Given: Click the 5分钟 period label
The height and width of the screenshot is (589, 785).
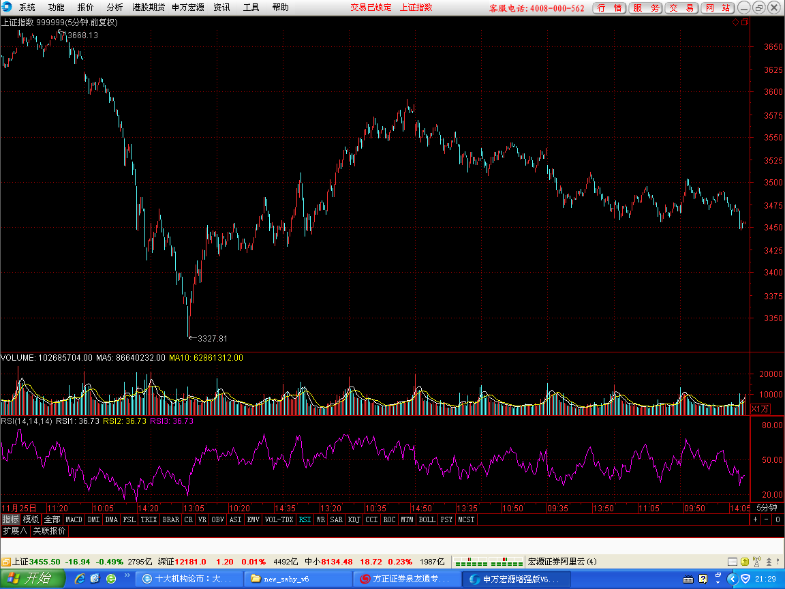Looking at the screenshot, I should point(767,508).
